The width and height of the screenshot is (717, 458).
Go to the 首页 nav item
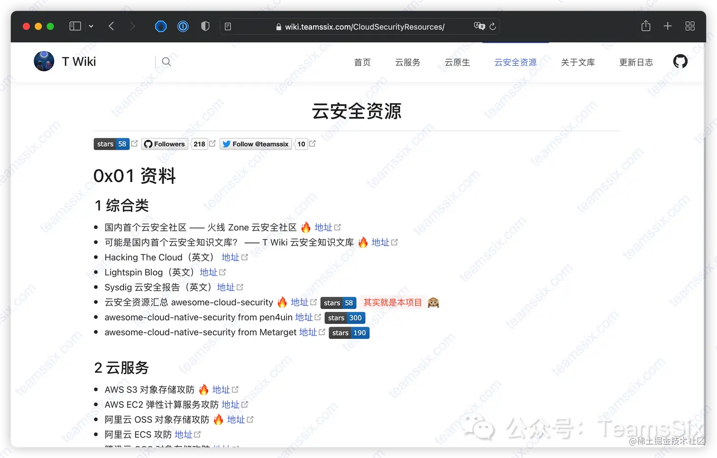(x=362, y=62)
